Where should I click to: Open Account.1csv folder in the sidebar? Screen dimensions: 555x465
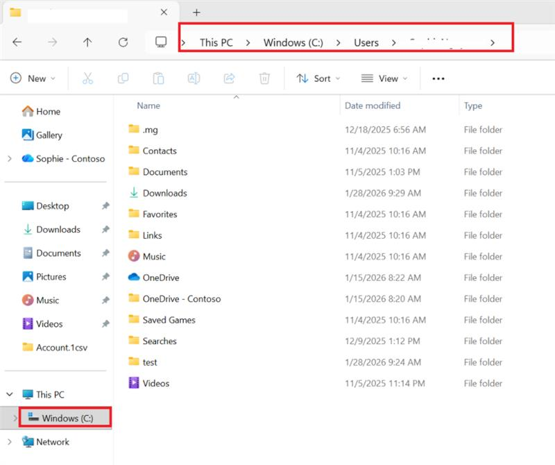coord(55,348)
